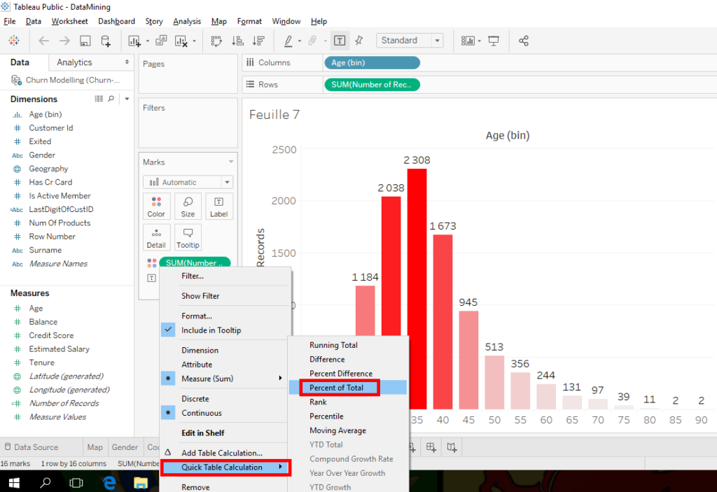Click the Age (bin) pill on Columns

click(372, 62)
